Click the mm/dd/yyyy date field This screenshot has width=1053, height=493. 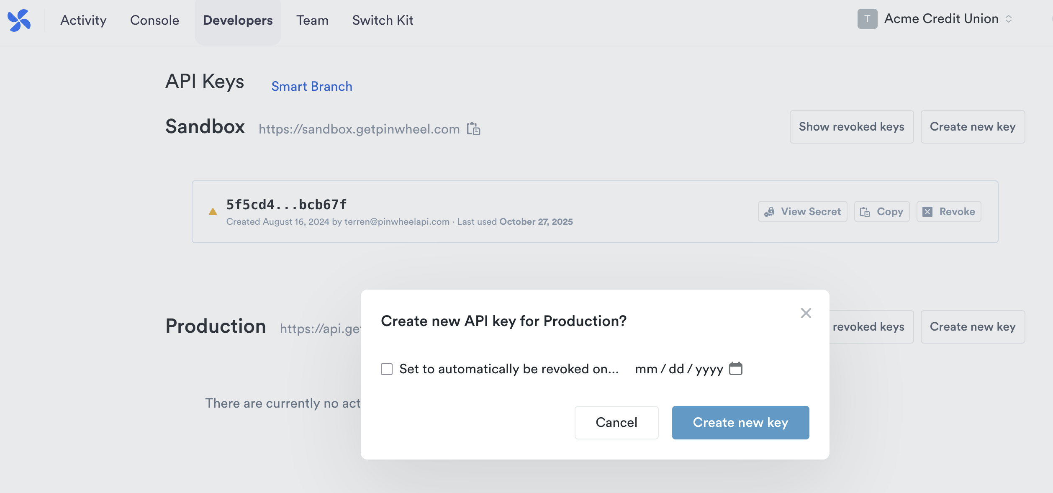[x=678, y=369]
